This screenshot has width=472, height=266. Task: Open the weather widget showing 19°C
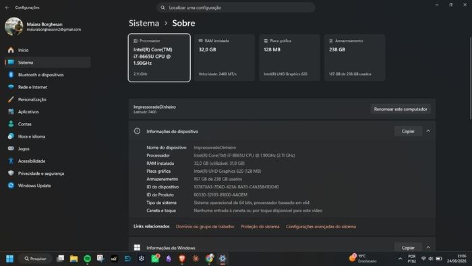363,259
